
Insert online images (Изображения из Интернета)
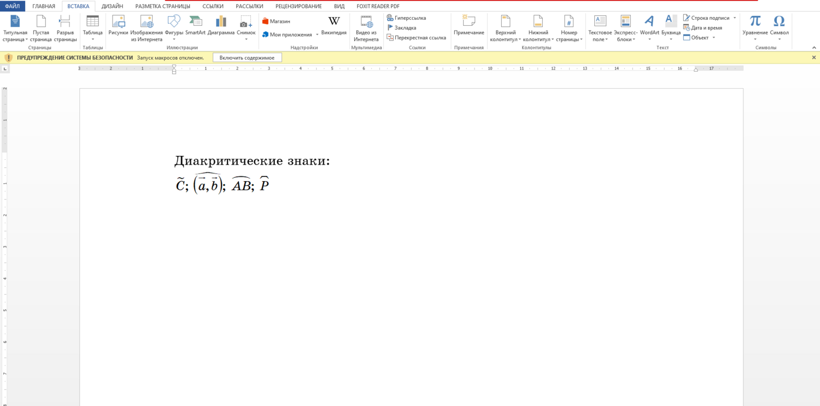point(147,28)
